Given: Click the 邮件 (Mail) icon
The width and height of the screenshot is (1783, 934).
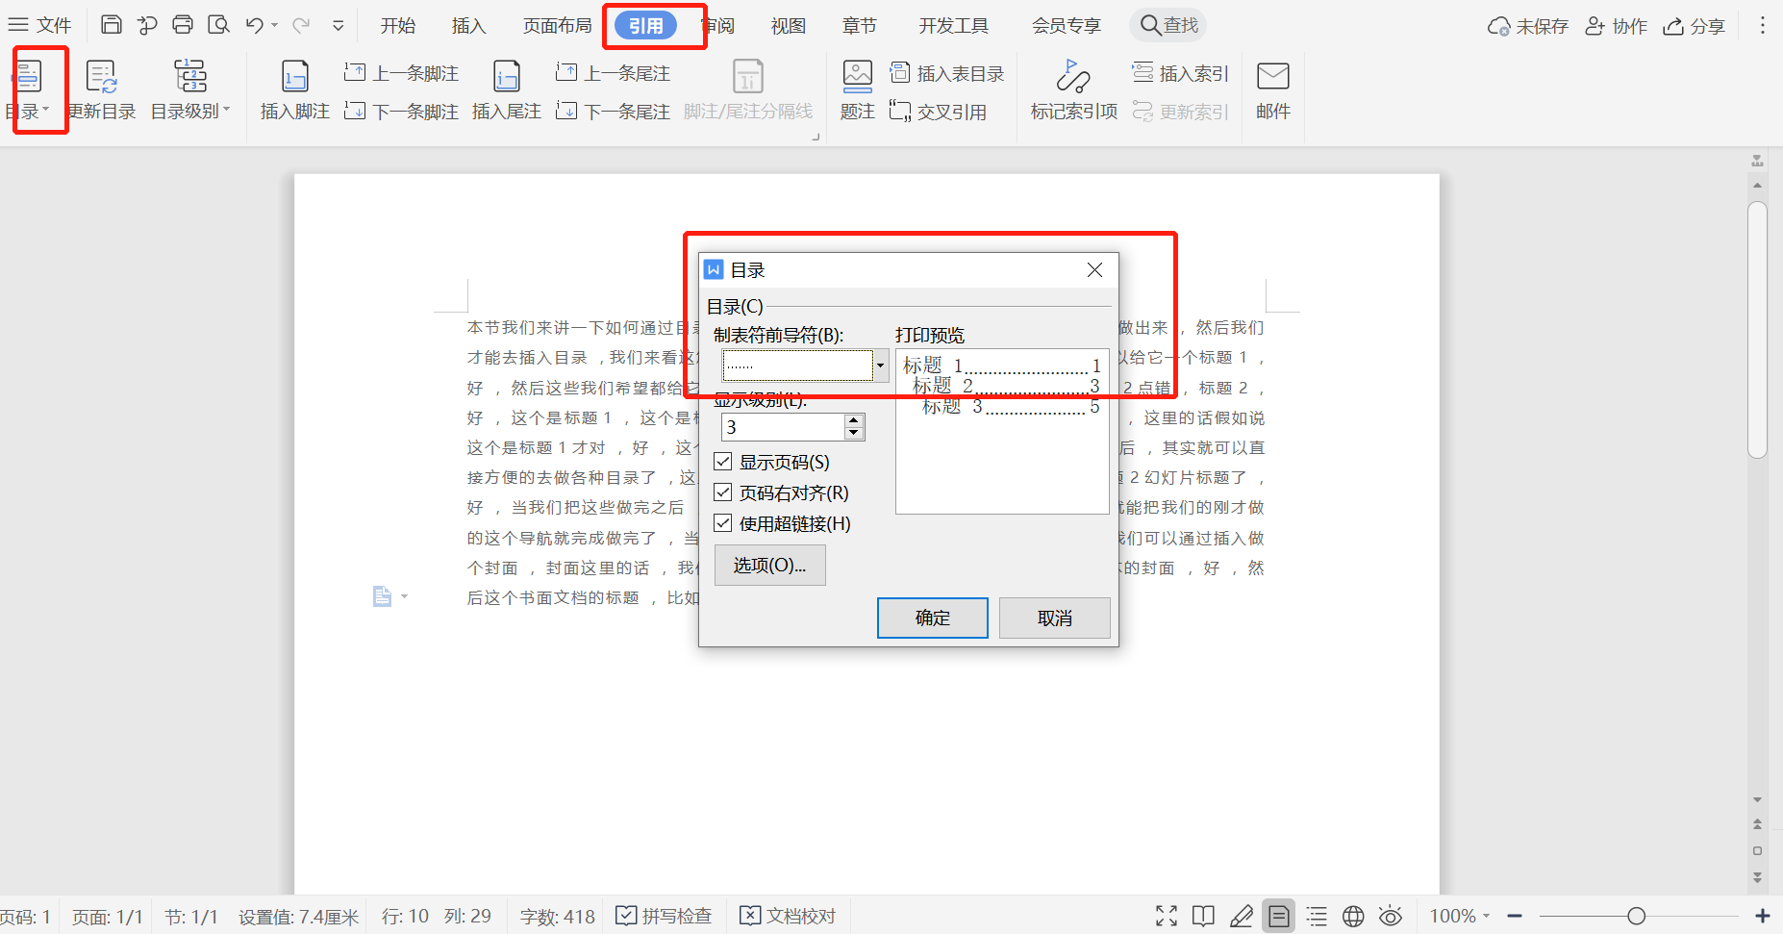Looking at the screenshot, I should tap(1272, 89).
